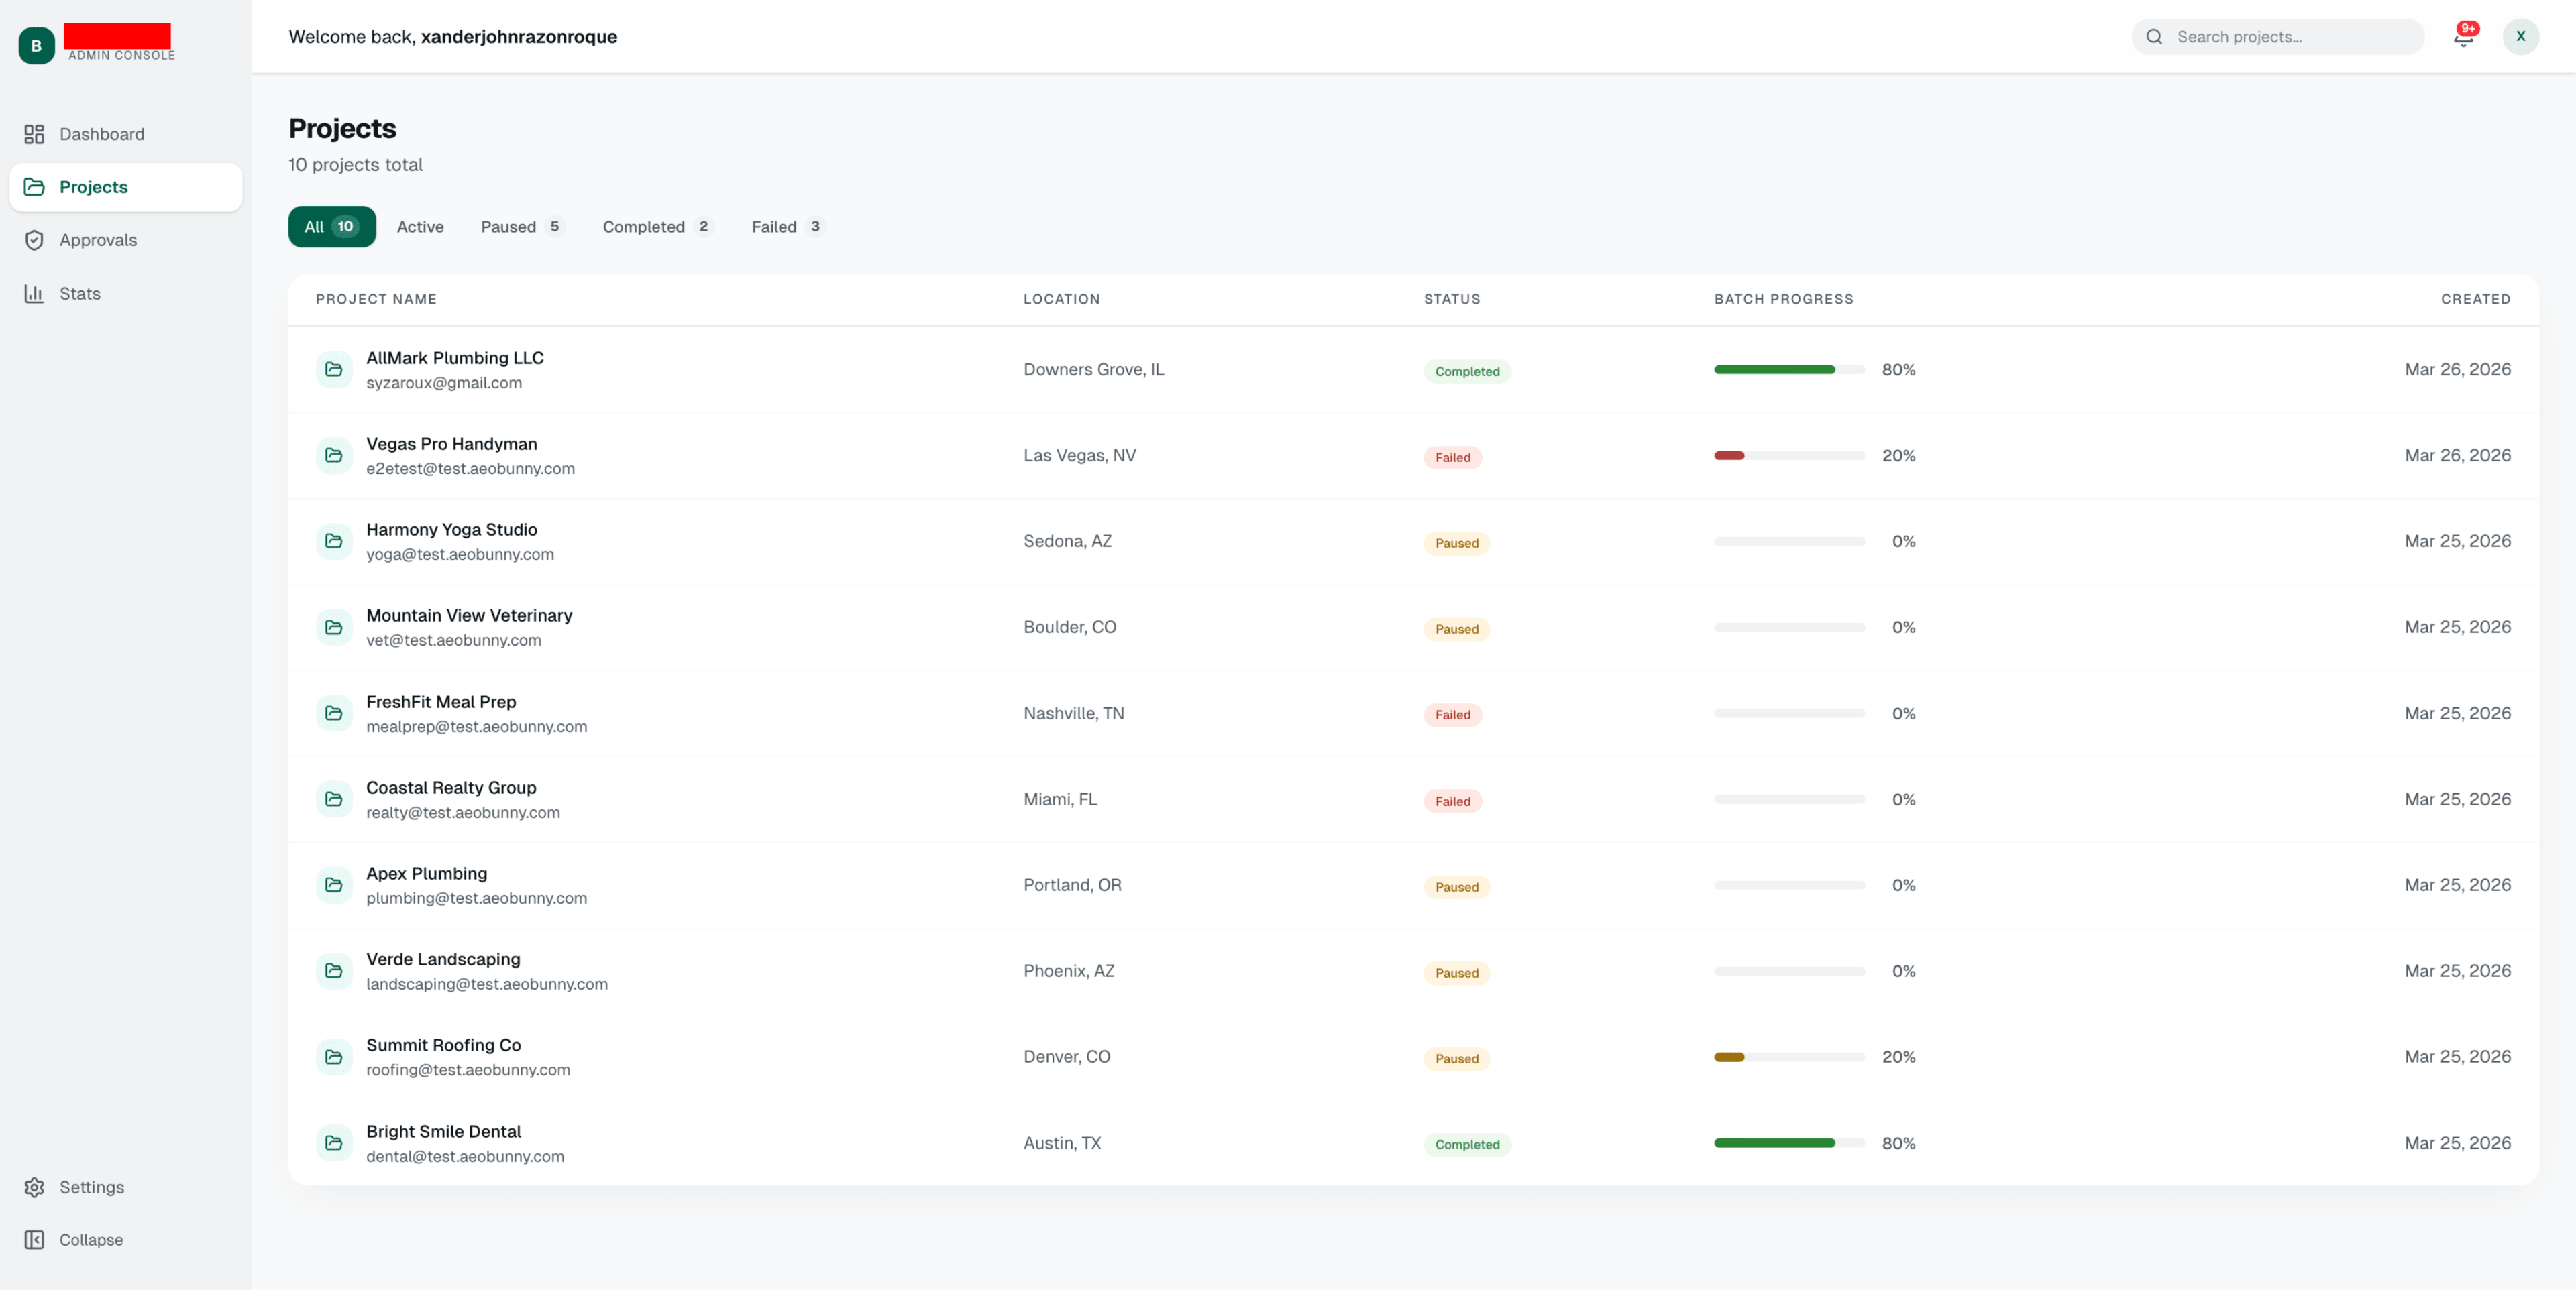Open AllMark Plumbing LLC project
Screen dimensions: 2576x1290
pyautogui.click(x=455, y=358)
